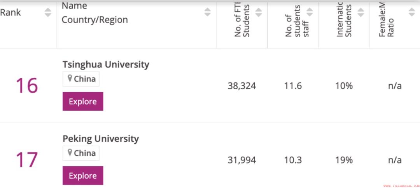Explore Tsinghua University details
This screenshot has width=420, height=188.
pyautogui.click(x=83, y=101)
